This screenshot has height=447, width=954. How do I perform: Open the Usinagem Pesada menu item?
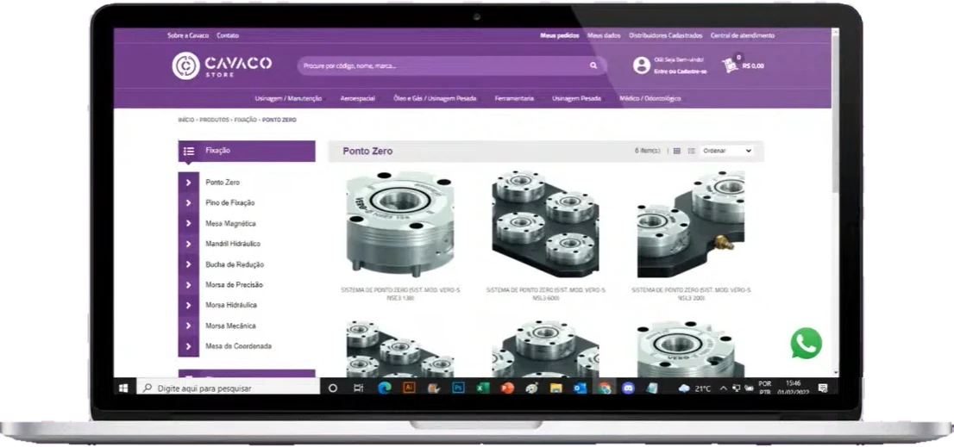(x=577, y=98)
